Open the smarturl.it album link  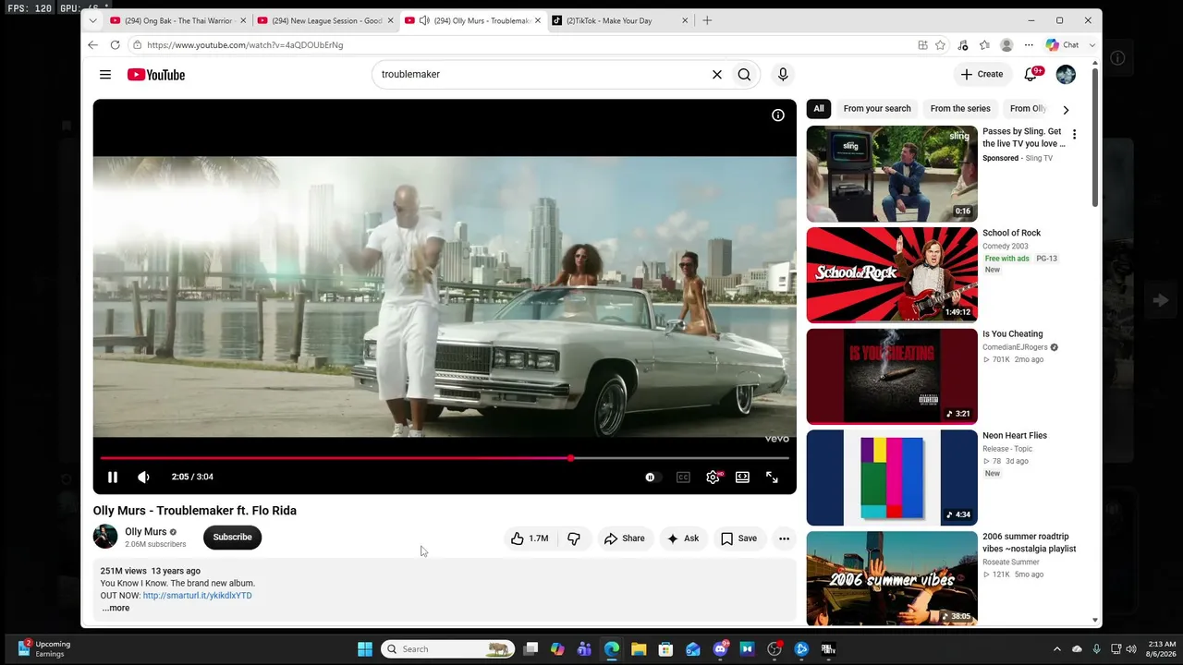[x=197, y=596]
